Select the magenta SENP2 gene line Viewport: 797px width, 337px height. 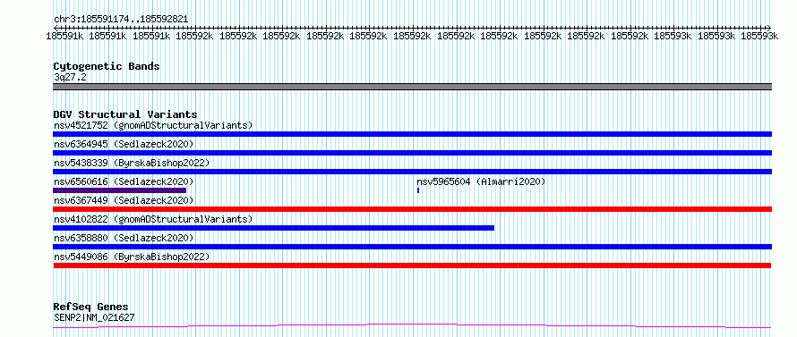pyautogui.click(x=412, y=325)
